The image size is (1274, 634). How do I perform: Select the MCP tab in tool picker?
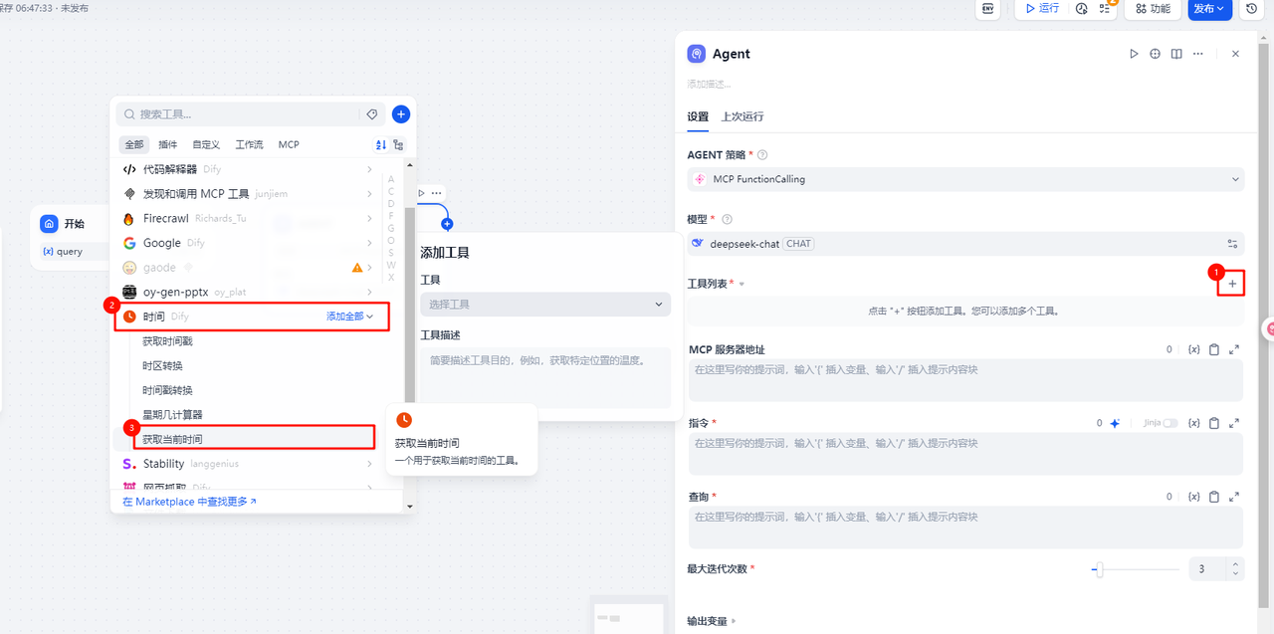tap(289, 144)
